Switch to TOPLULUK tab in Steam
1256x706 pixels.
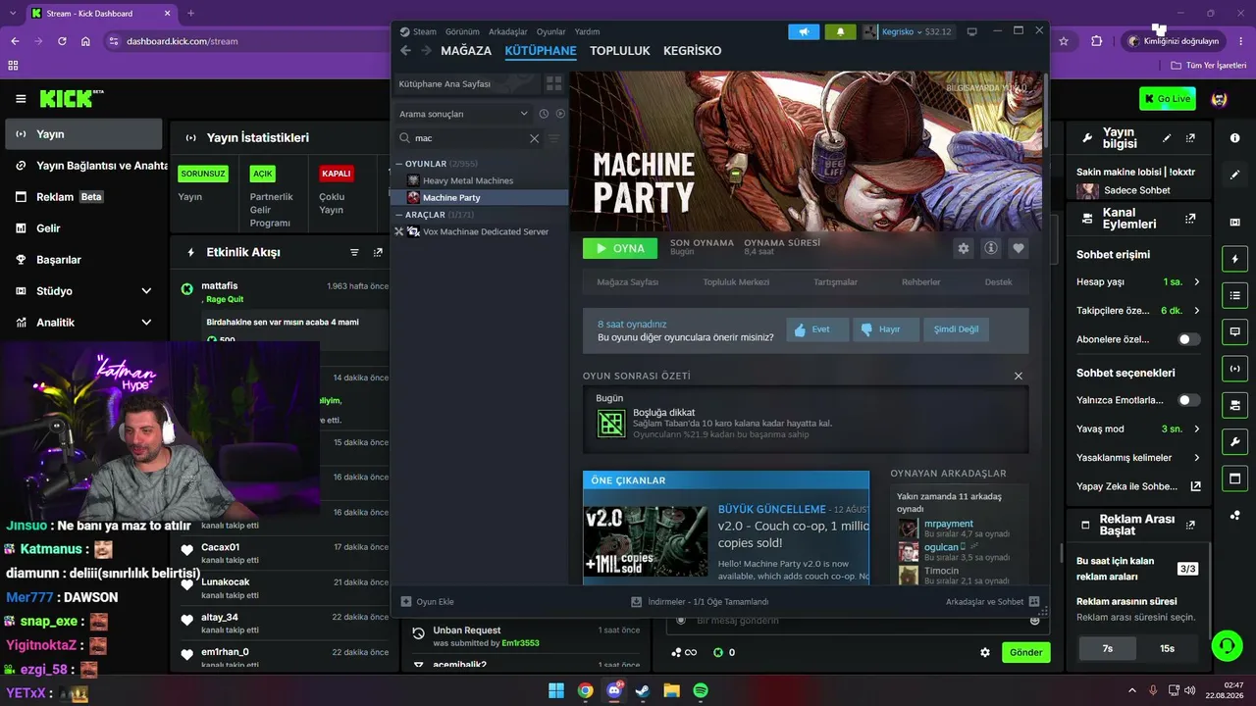(620, 51)
